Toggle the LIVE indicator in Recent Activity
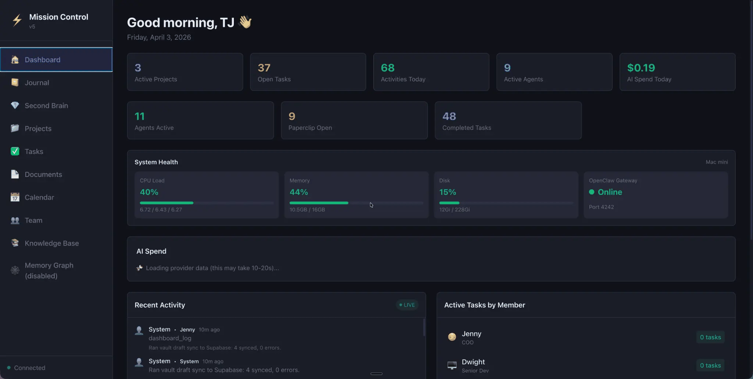 (407, 305)
